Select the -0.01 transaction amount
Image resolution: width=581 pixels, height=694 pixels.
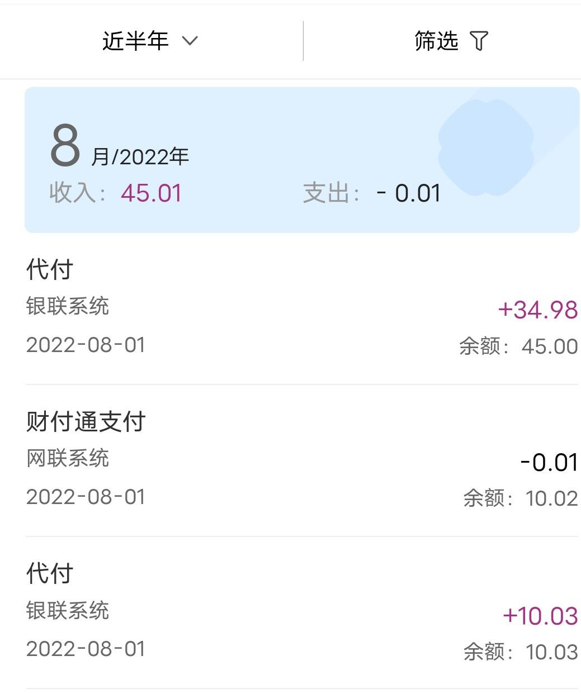tap(549, 463)
